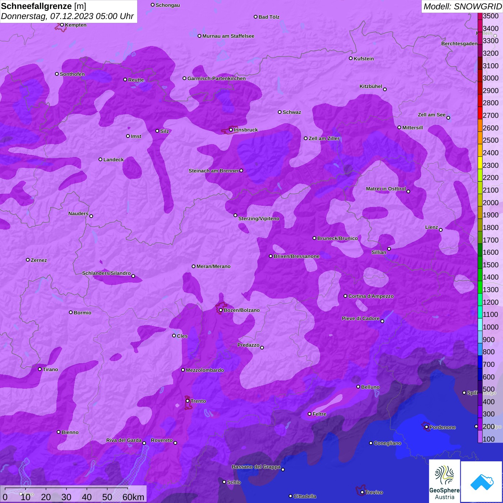Click the Reutte label

pos(136,80)
